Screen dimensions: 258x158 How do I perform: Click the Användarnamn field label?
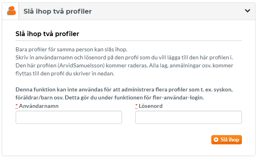pos(39,106)
